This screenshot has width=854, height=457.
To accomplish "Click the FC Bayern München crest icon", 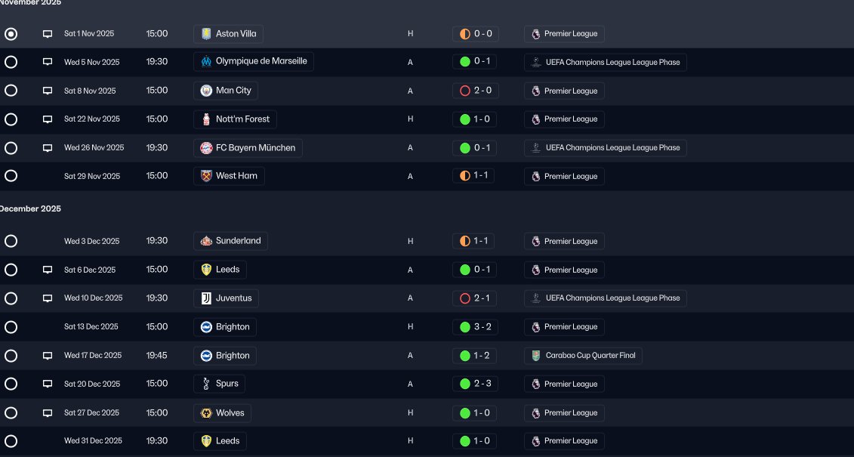I will (206, 148).
